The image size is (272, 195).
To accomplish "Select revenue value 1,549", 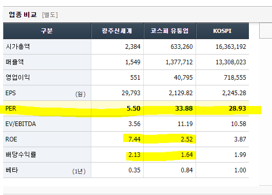I will click(x=133, y=62).
